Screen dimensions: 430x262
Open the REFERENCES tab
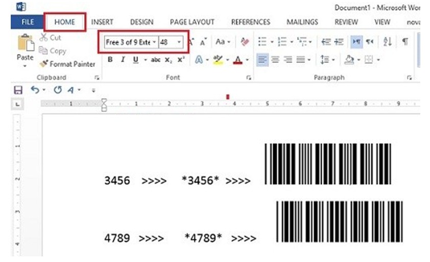pyautogui.click(x=251, y=22)
